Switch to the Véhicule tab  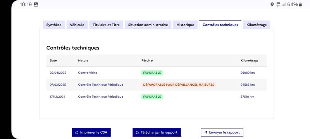[x=77, y=25]
